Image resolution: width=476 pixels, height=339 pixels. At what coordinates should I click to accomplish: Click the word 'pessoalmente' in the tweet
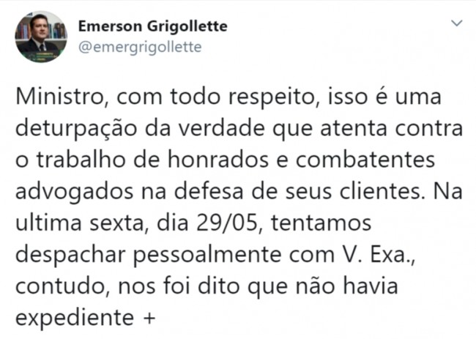207,255
